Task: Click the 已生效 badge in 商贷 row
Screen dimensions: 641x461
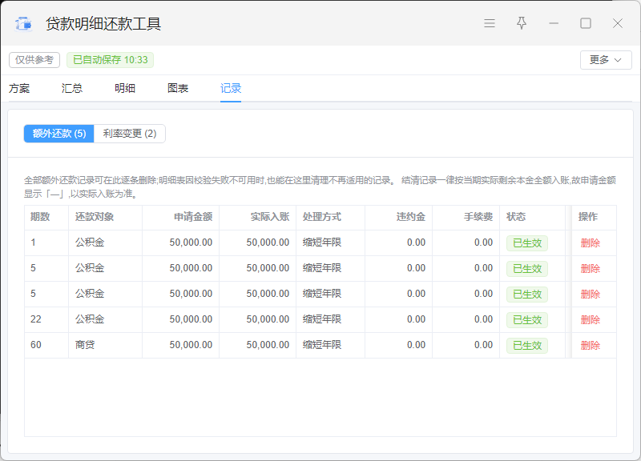Action: point(527,346)
